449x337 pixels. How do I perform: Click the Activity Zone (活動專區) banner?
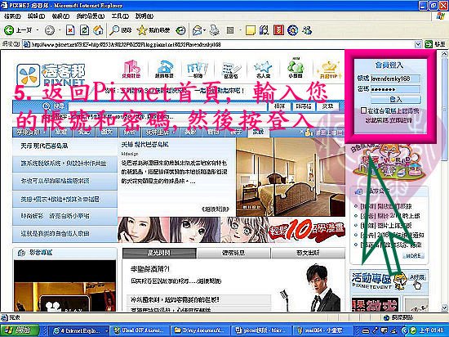[389, 281]
